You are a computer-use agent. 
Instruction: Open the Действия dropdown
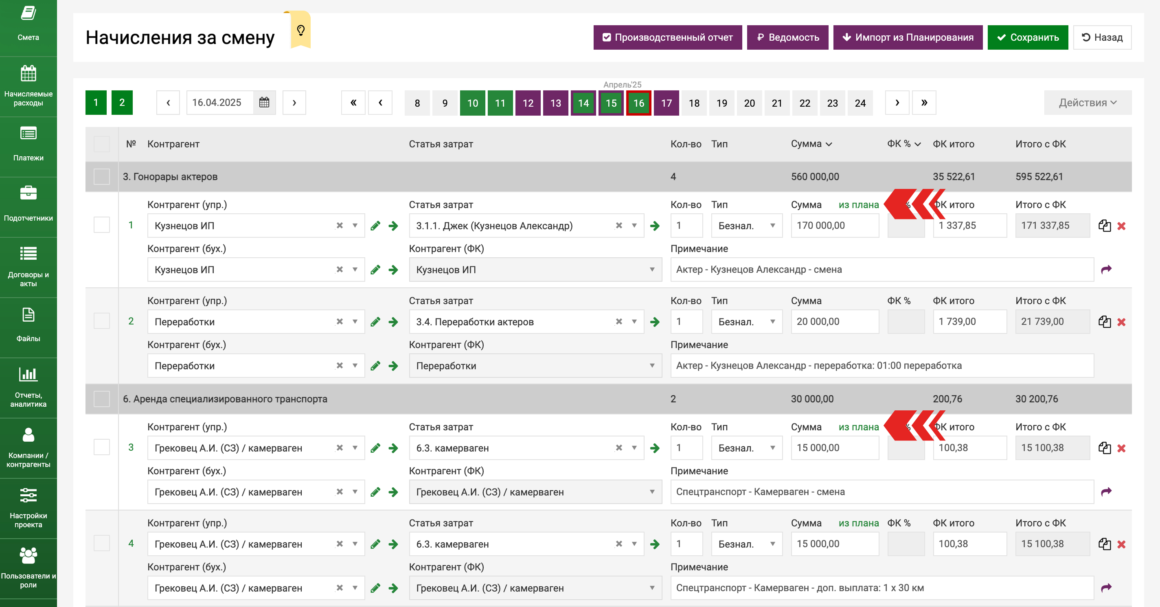pyautogui.click(x=1088, y=103)
